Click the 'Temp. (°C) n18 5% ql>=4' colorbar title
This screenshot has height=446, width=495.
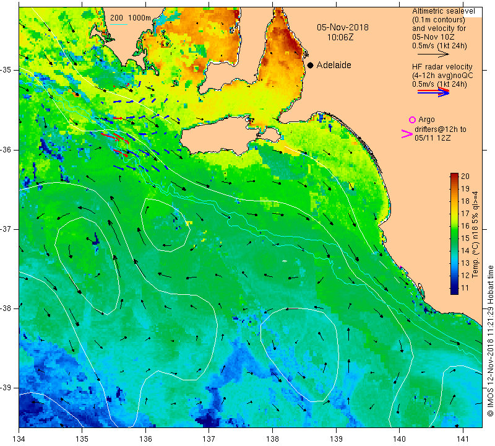point(475,235)
